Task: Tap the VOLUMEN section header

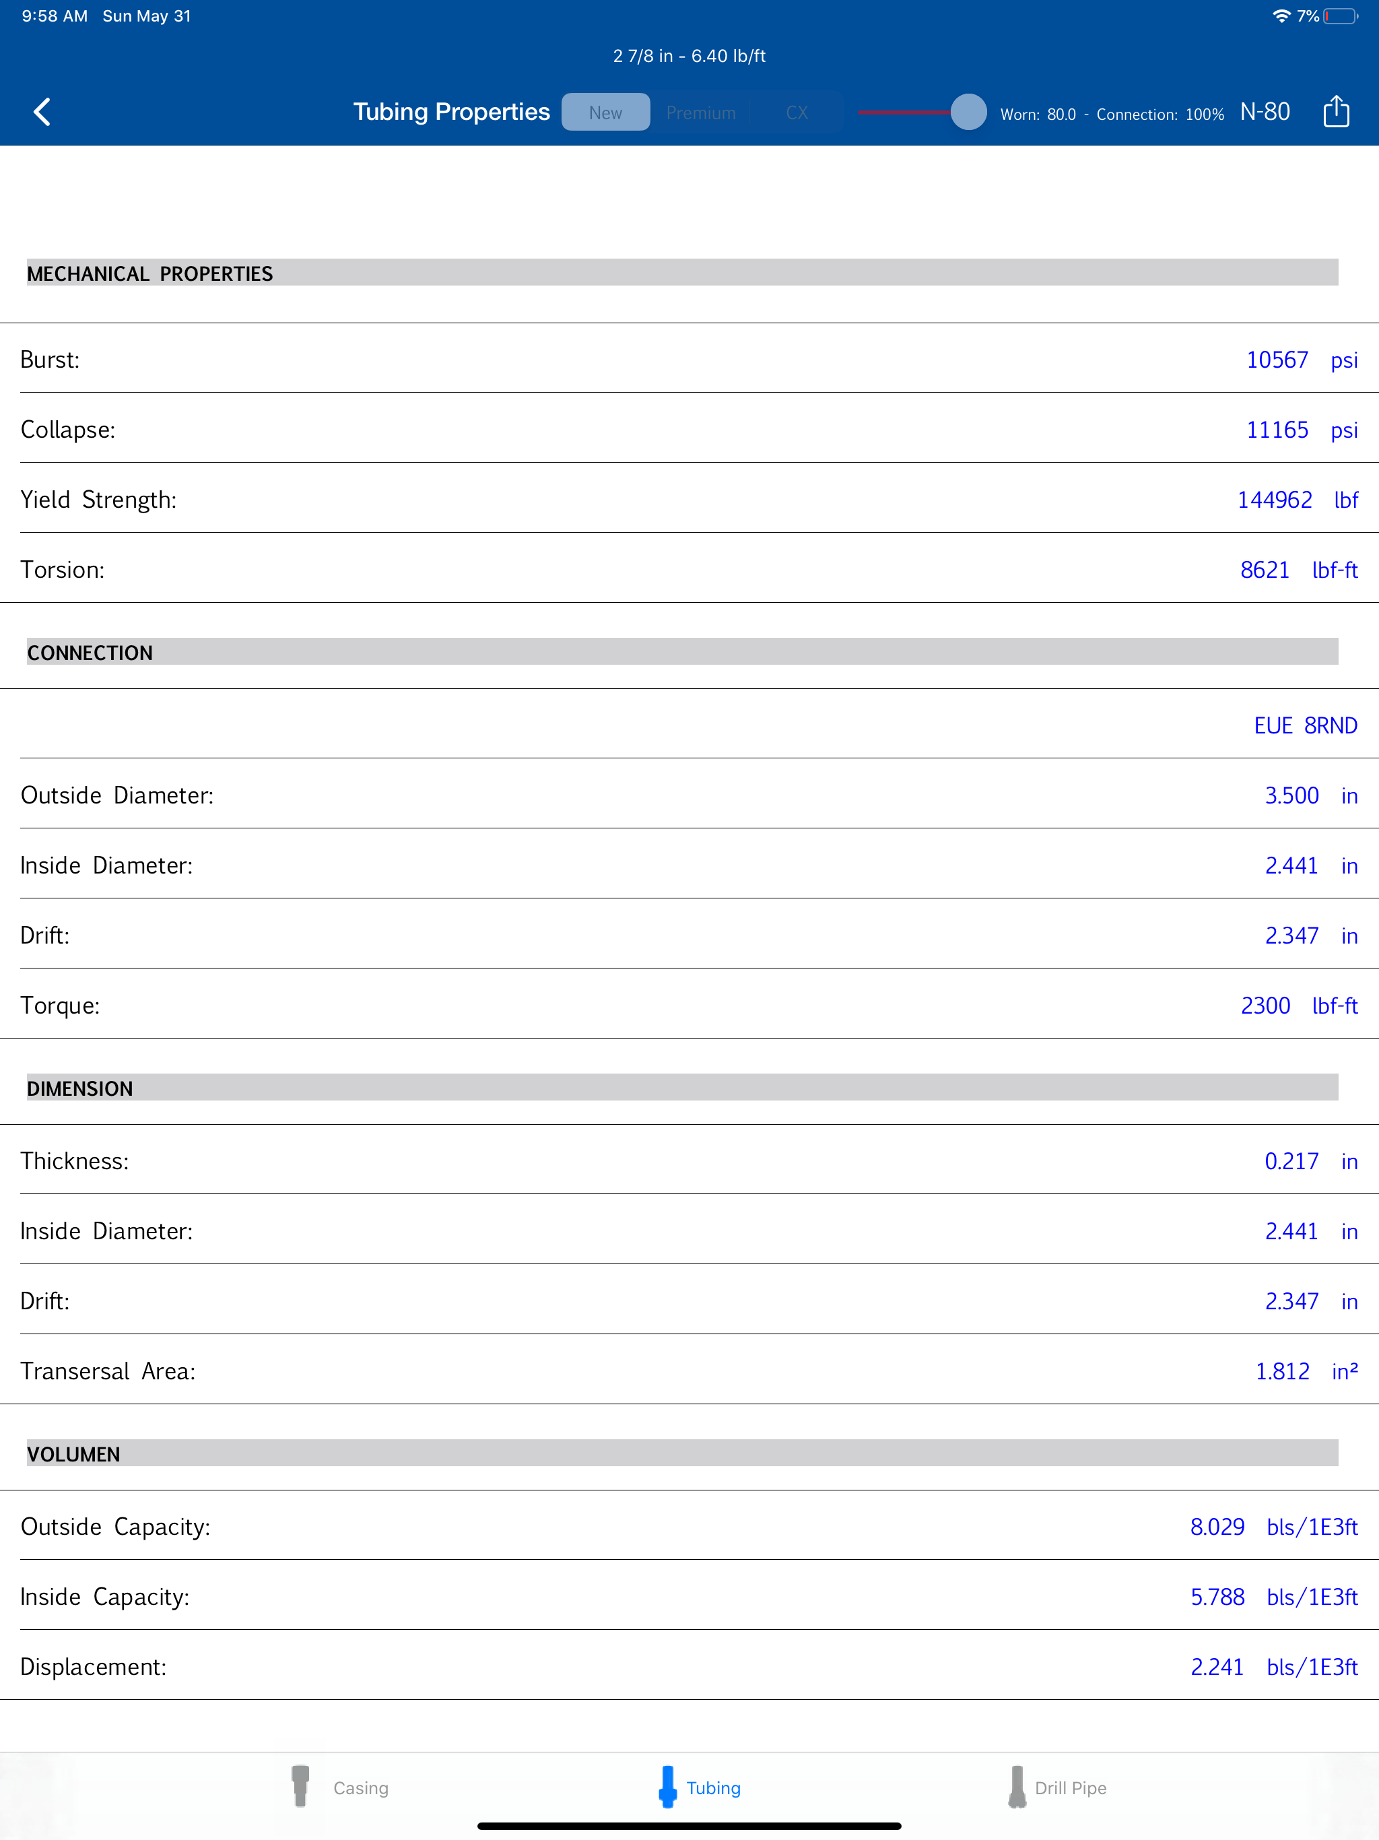Action: point(682,1453)
